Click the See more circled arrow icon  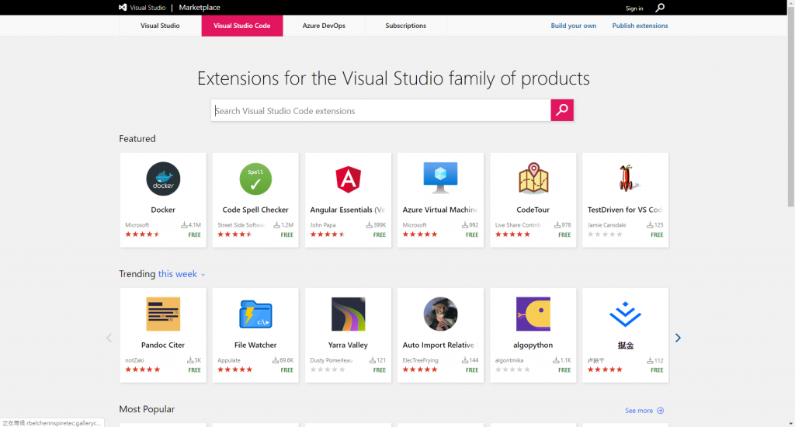pos(660,410)
